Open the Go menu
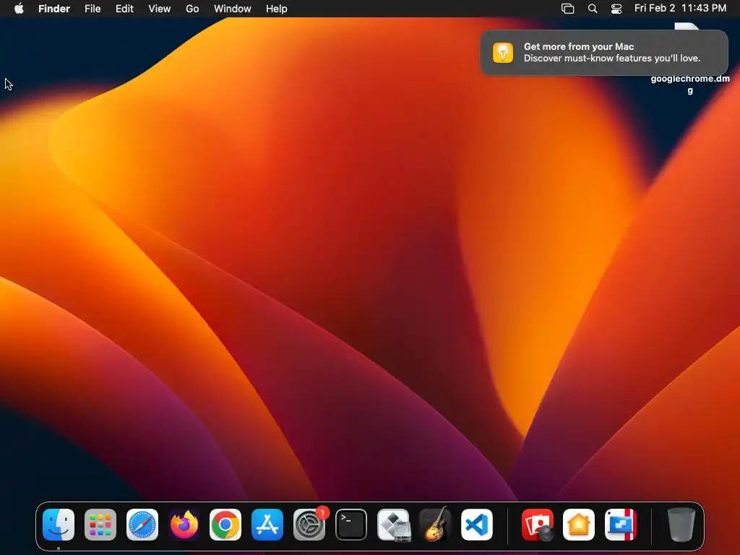Viewport: 740px width, 555px height. (192, 9)
